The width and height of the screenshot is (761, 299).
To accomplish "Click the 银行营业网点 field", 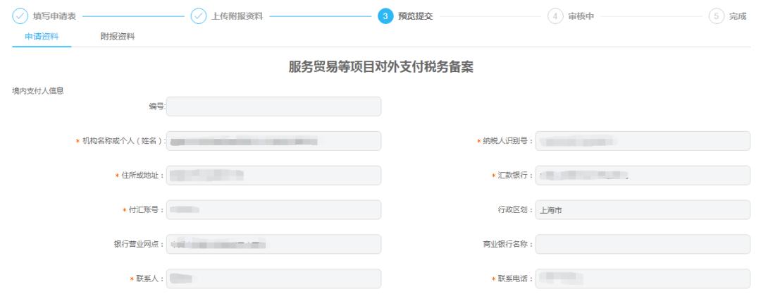I will (x=273, y=244).
